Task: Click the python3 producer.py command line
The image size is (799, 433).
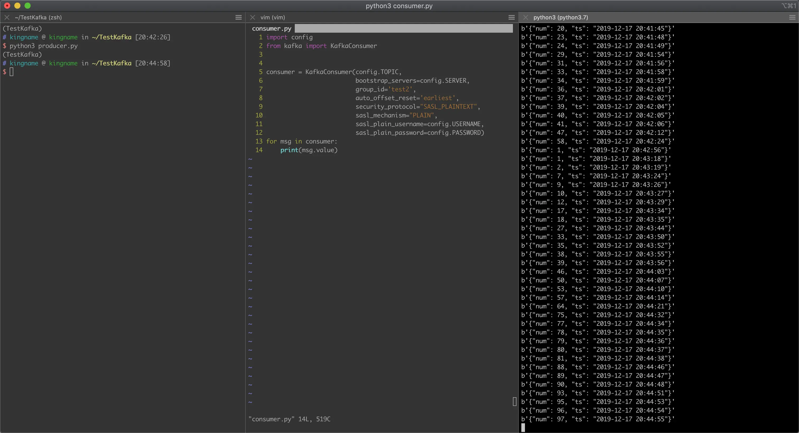Action: (43, 46)
